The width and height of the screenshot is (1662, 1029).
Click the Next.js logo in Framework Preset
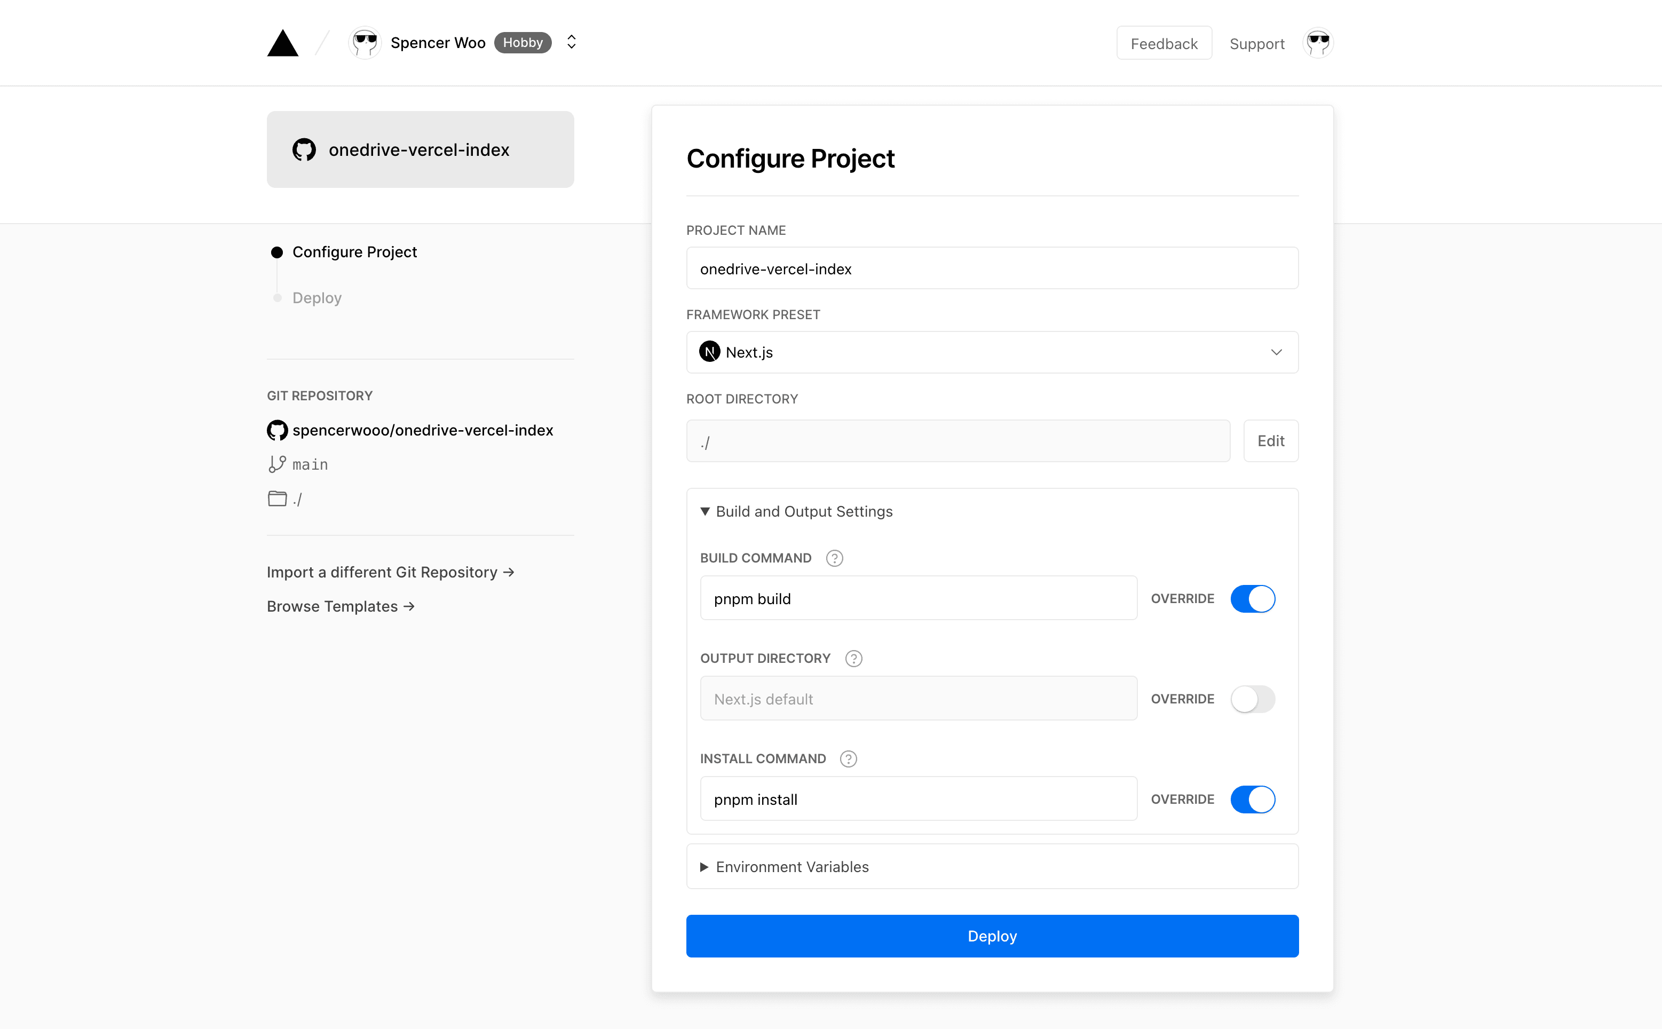[709, 352]
